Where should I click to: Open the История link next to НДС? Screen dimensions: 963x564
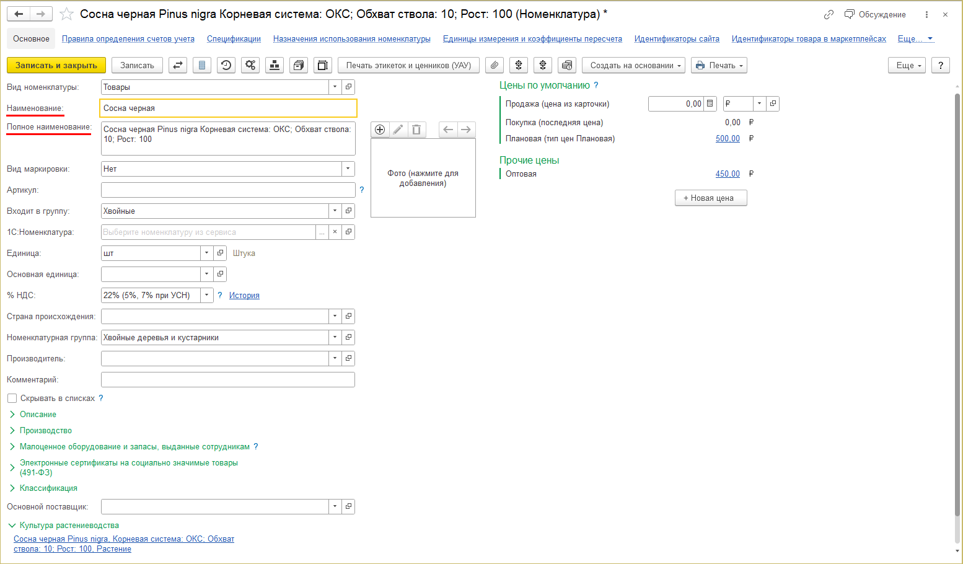pyautogui.click(x=244, y=296)
